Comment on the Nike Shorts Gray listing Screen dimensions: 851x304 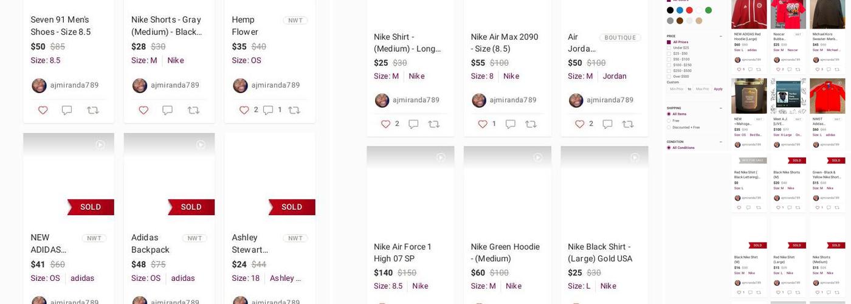click(167, 110)
